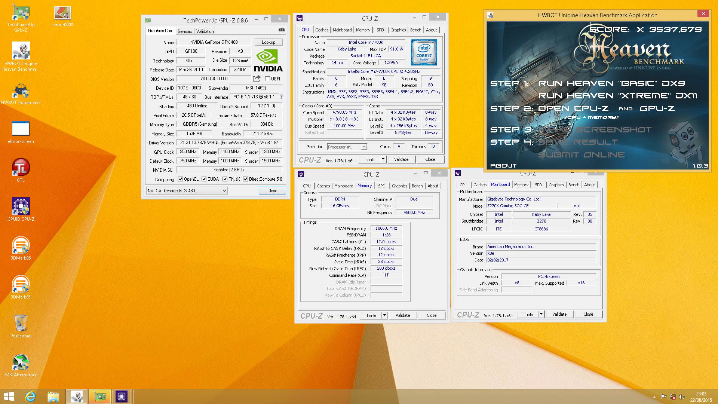This screenshot has height=404, width=718.
Task: Click ABOUT in Heaven Benchmark app
Action: [503, 166]
